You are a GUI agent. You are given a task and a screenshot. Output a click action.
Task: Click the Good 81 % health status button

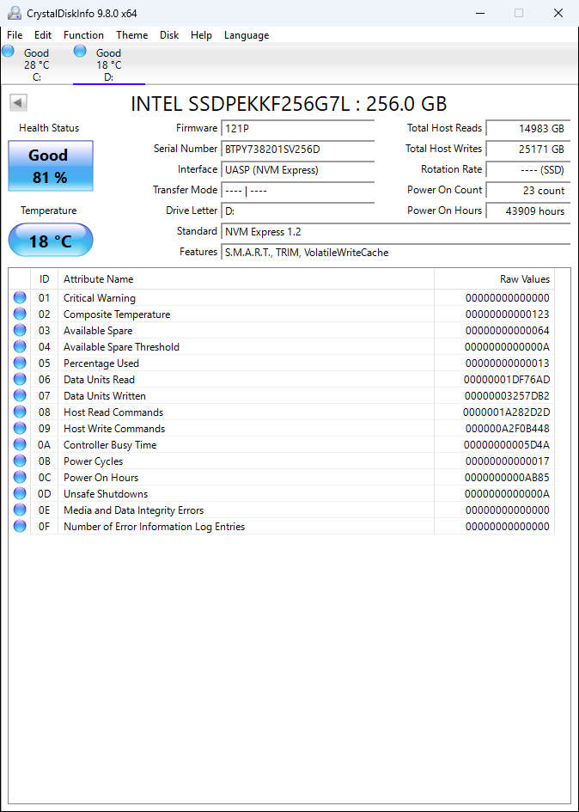tap(51, 166)
